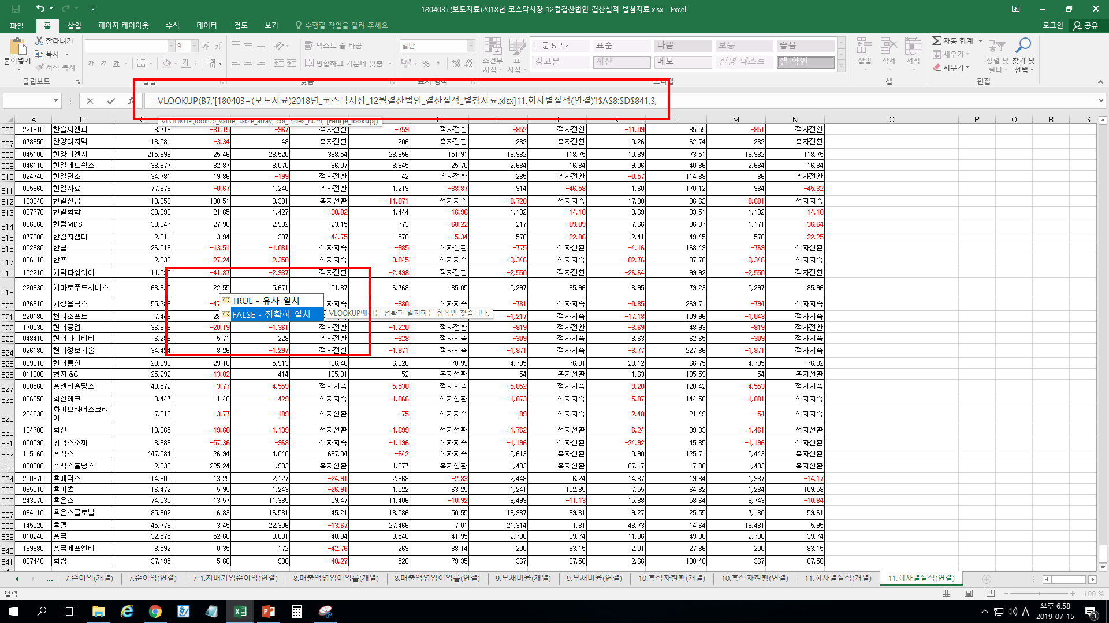Click the AutoSum (자동 합계) sigma icon
The width and height of the screenshot is (1109, 623).
pos(937,41)
